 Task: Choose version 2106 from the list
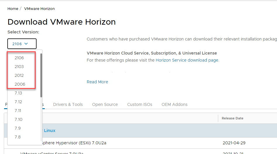point(19,58)
